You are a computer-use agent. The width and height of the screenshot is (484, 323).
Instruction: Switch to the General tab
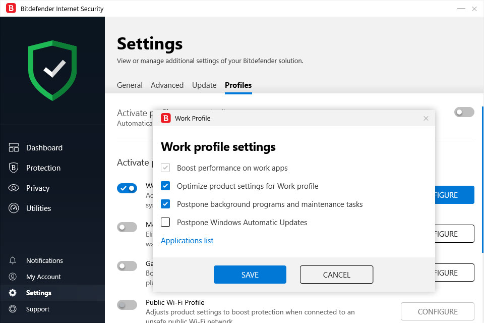(130, 85)
